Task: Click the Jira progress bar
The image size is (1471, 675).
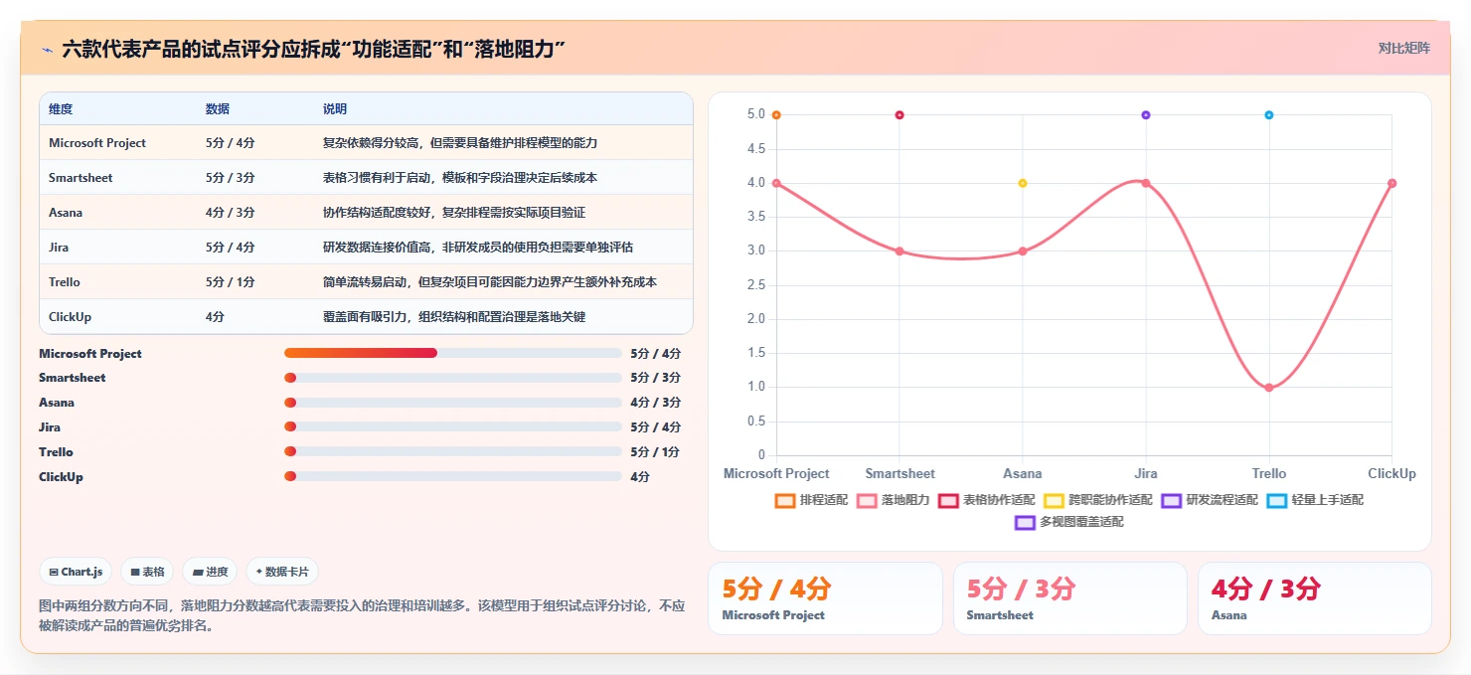Action: (x=453, y=427)
